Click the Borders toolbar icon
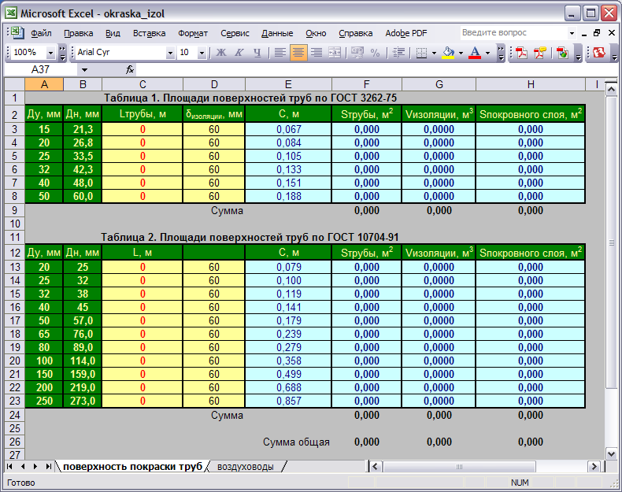 [421, 53]
